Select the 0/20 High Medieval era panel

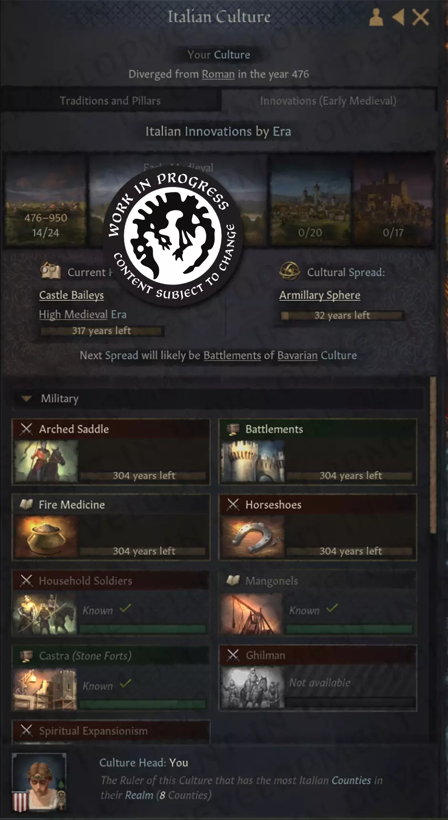tap(310, 199)
